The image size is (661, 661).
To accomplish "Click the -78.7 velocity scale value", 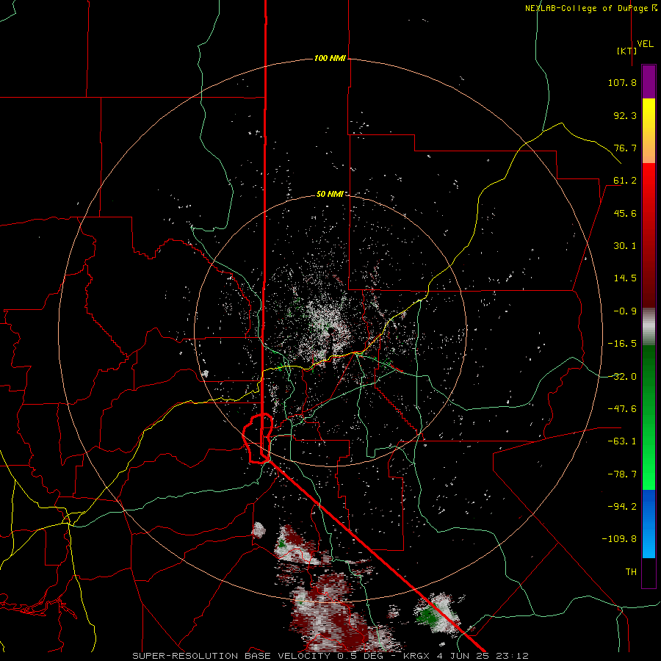I will coord(622,474).
